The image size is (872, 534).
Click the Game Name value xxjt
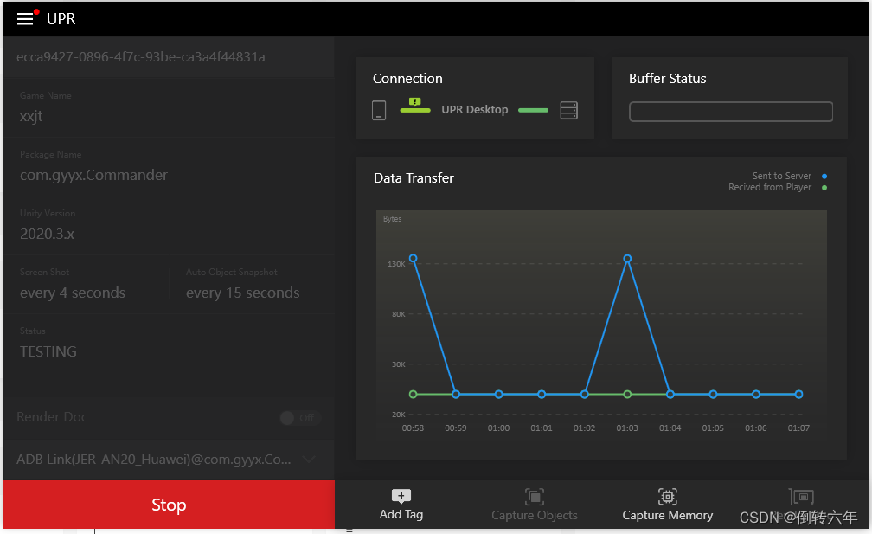point(31,116)
